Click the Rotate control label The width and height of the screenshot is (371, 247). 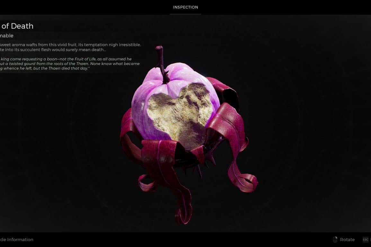(x=347, y=239)
